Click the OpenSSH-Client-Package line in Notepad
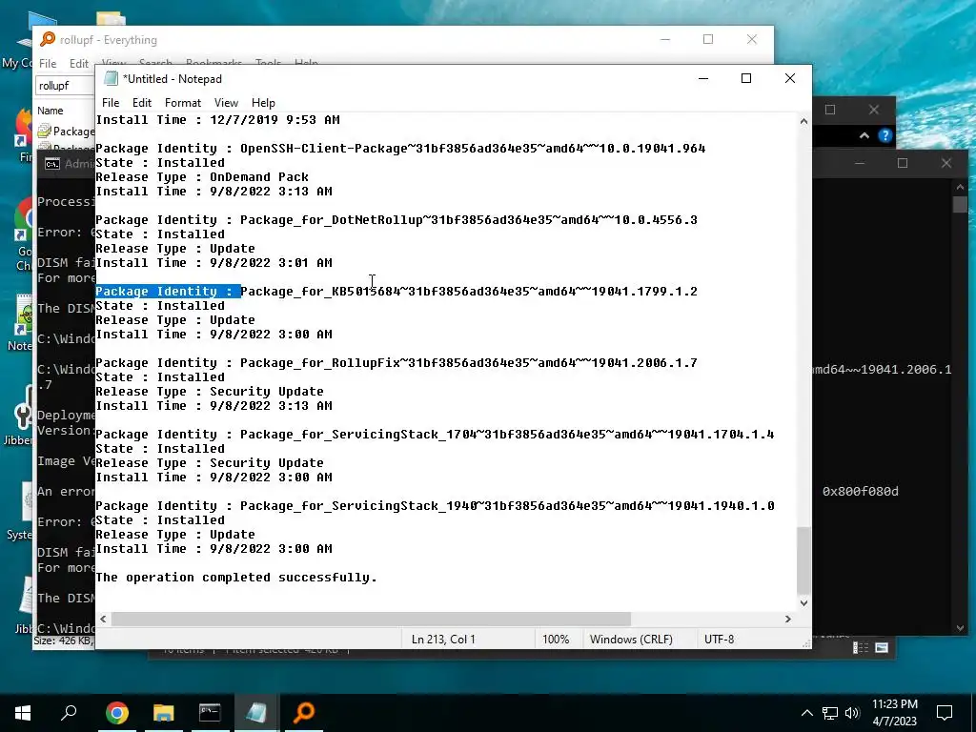The image size is (976, 732). (x=400, y=148)
